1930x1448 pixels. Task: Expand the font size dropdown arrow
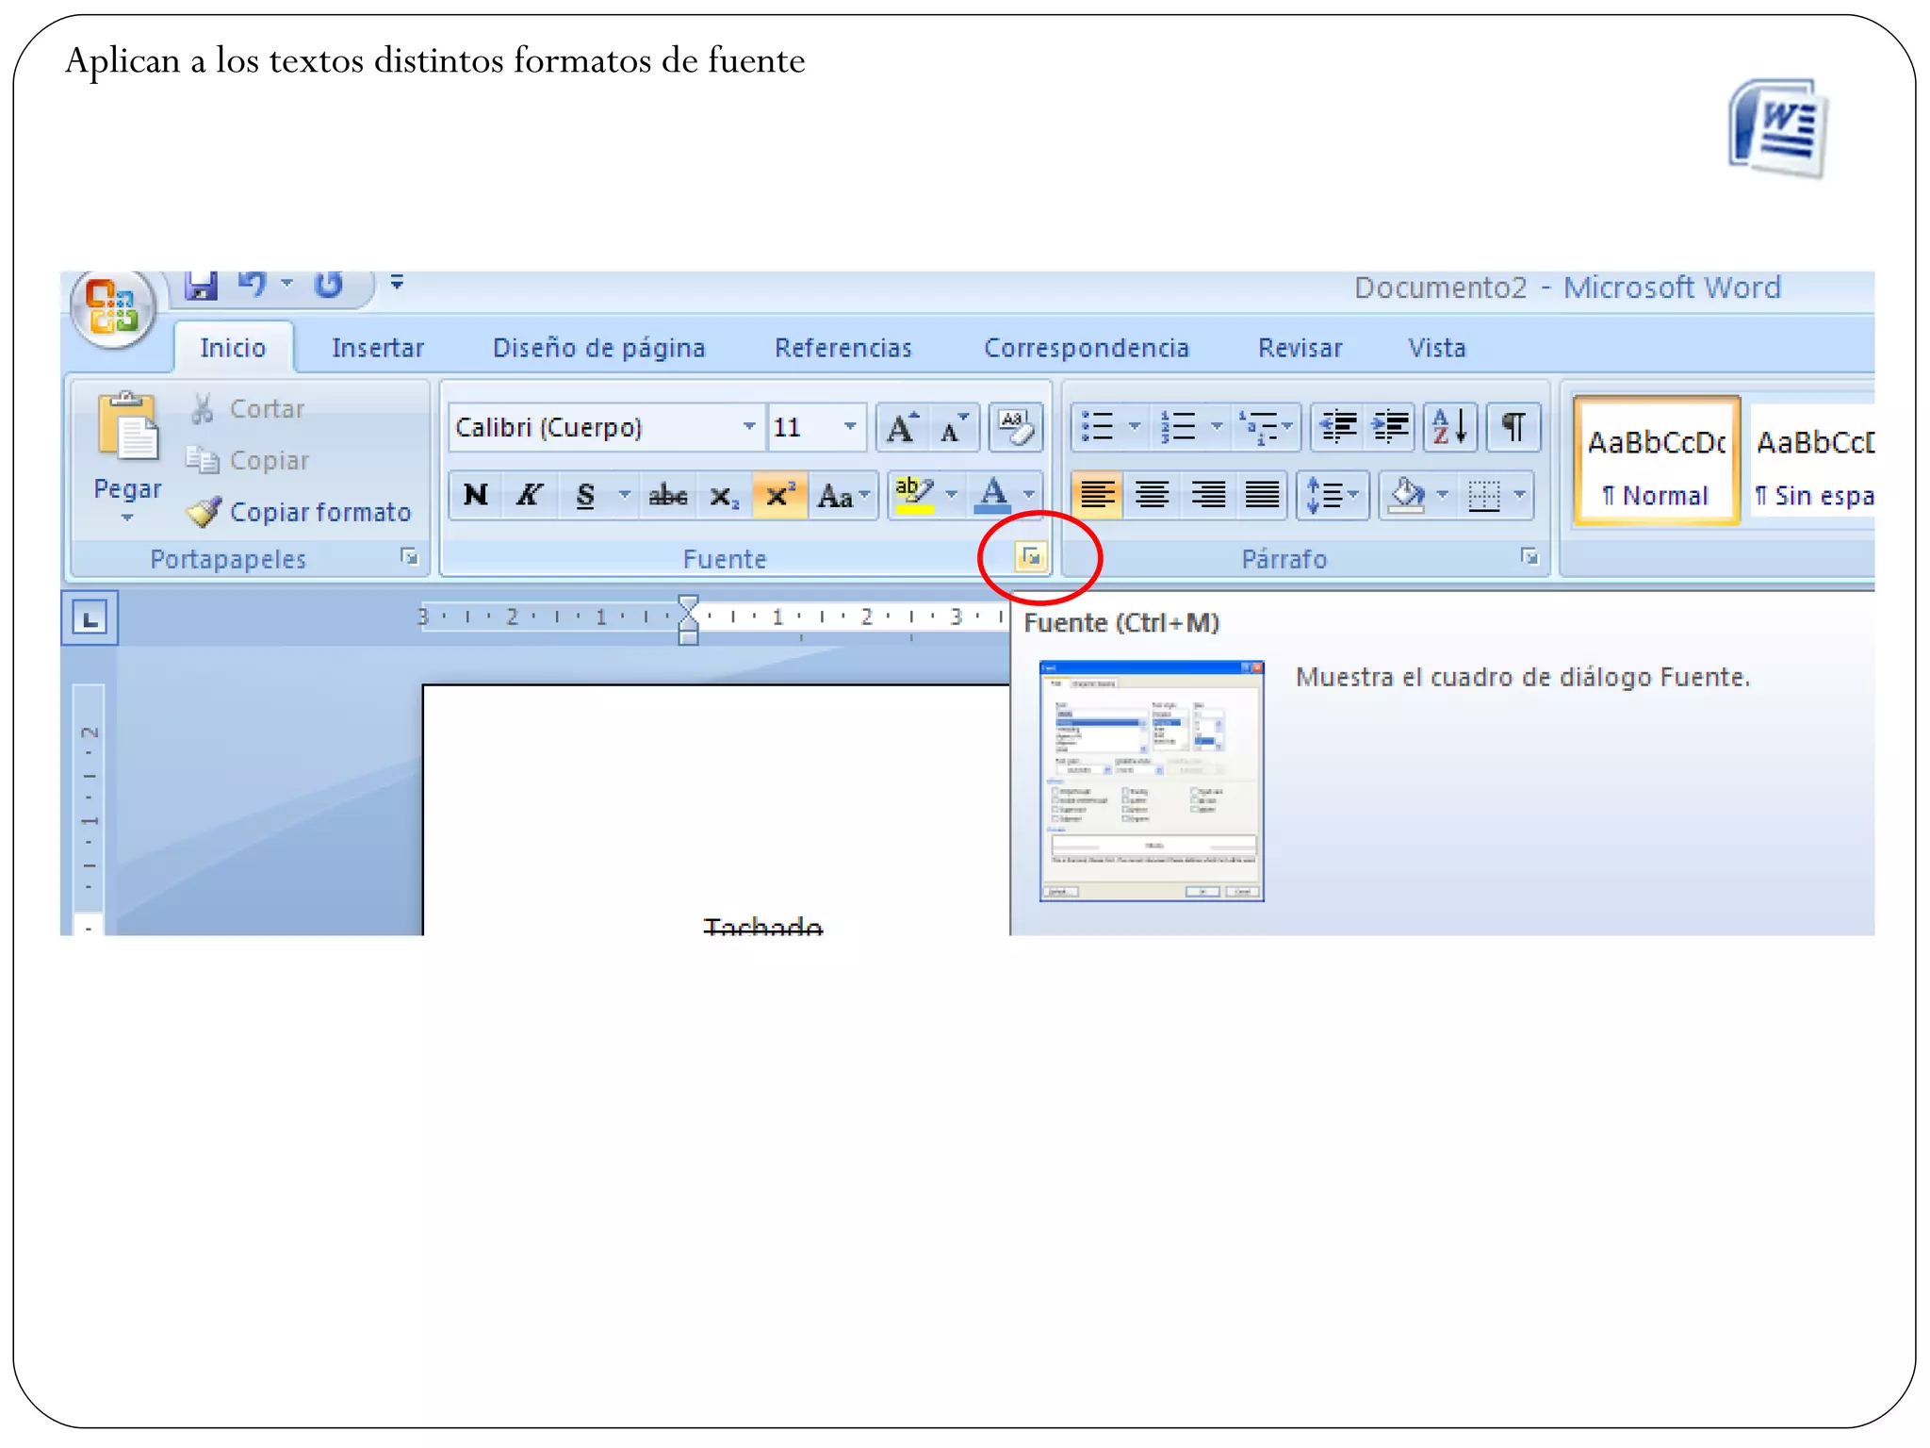(851, 427)
